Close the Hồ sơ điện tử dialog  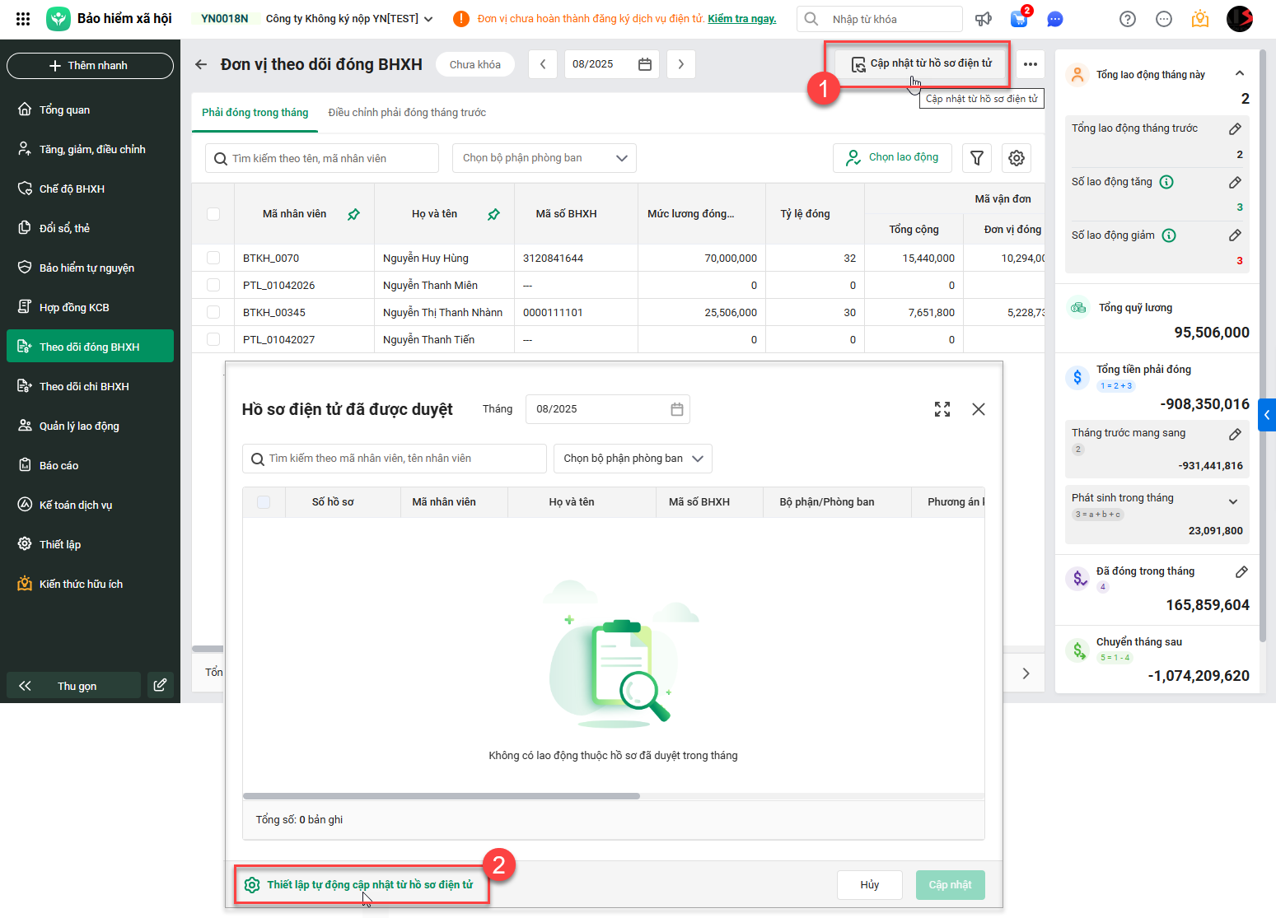click(x=979, y=409)
